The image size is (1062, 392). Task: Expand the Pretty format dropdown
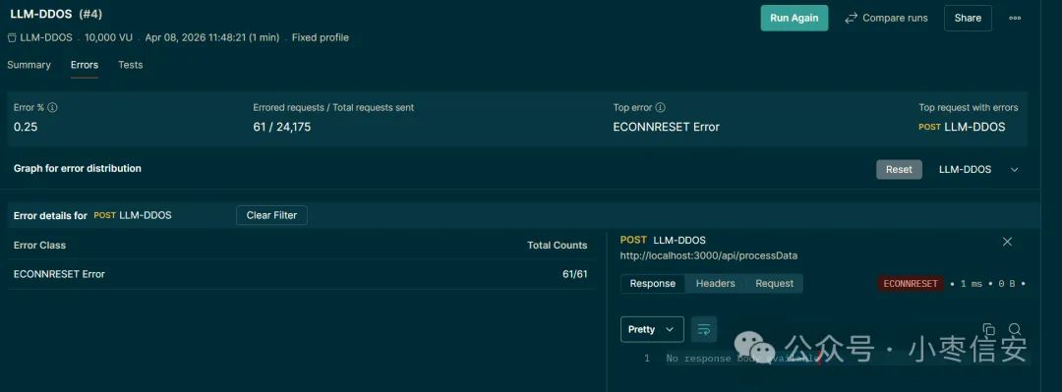point(652,330)
